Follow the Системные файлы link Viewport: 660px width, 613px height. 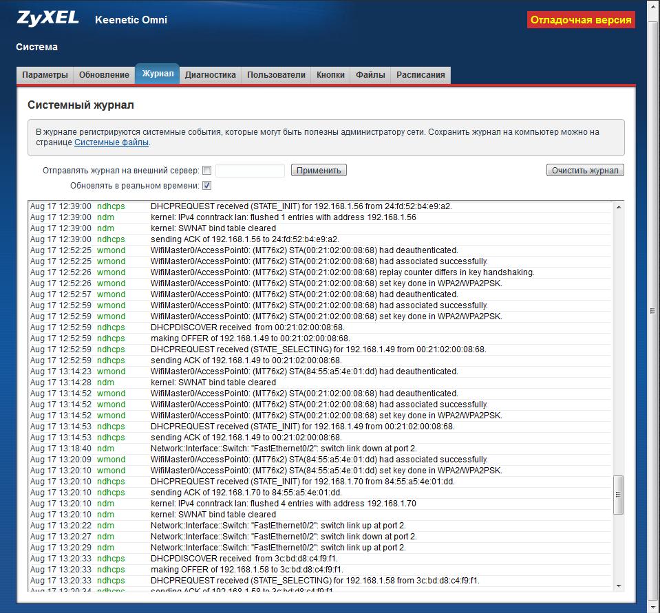(111, 142)
